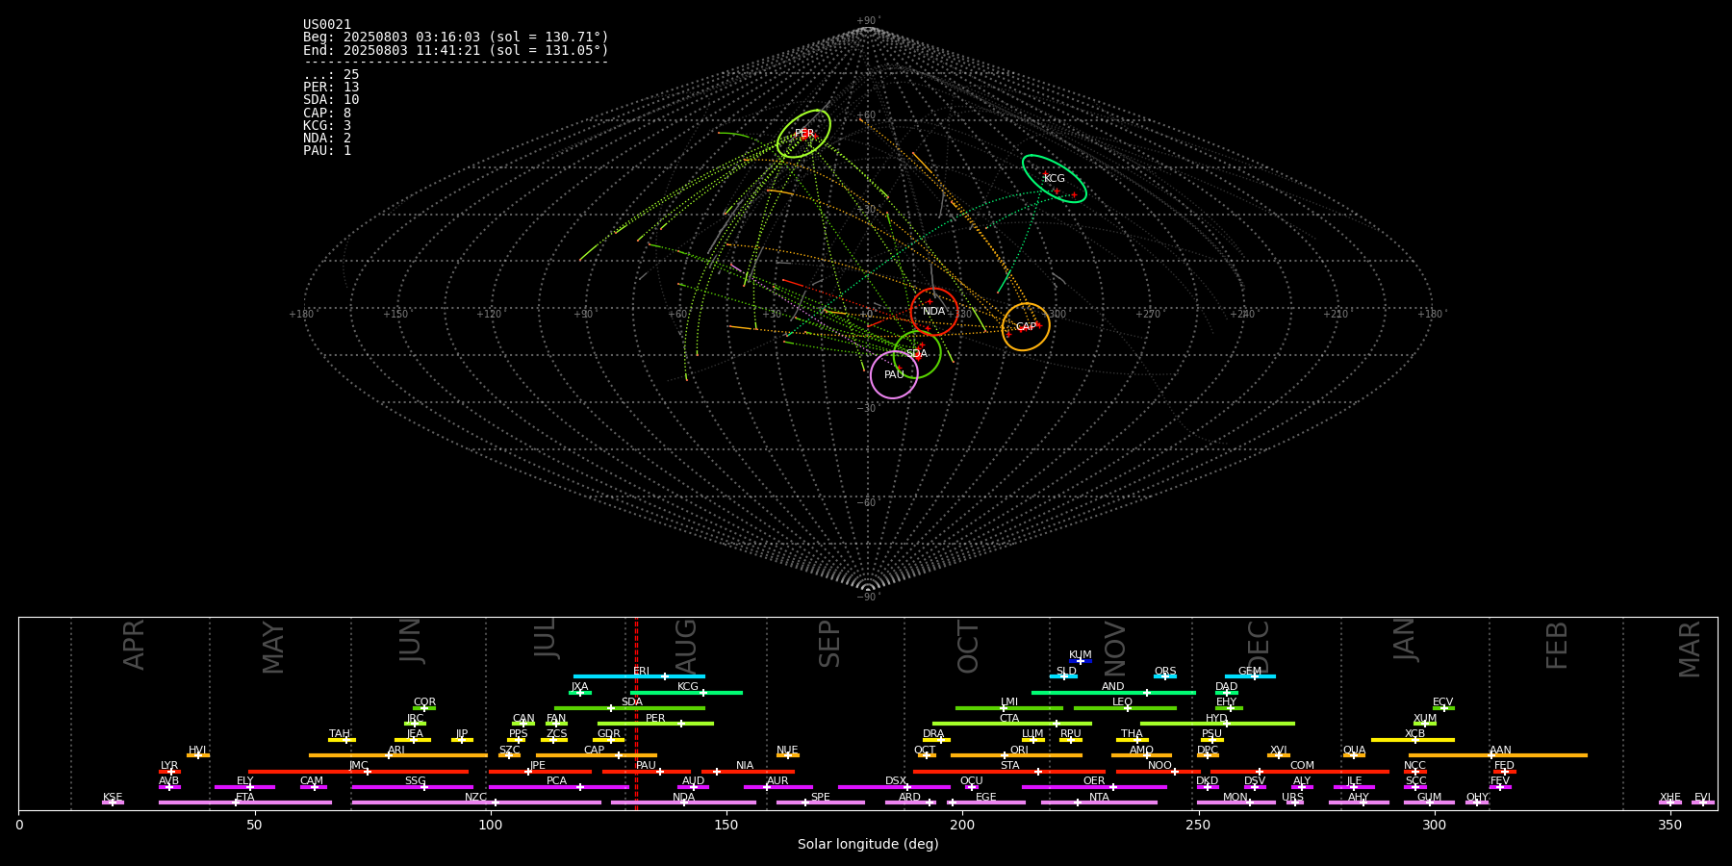Click the 'Beg: 20250803 03:16:03' line
The width and height of the screenshot is (1732, 866).
point(456,38)
